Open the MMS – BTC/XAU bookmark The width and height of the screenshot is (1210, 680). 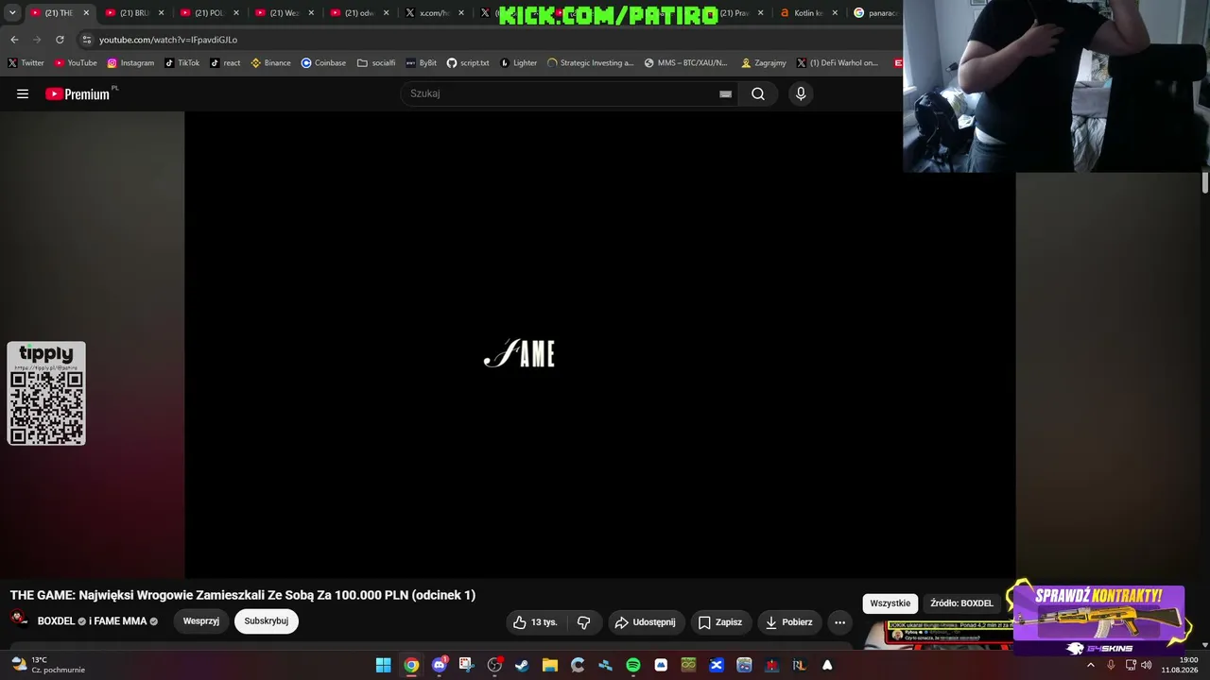click(x=685, y=63)
